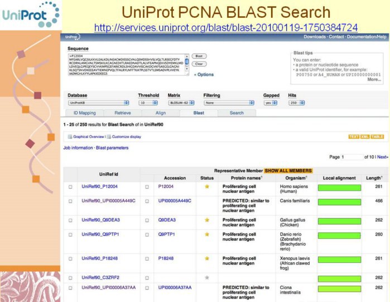
Task: Click the Customize display icon
Action: (x=109, y=136)
